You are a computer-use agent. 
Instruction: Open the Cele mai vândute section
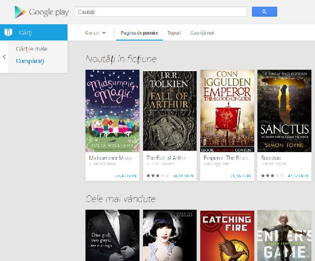tap(121, 199)
